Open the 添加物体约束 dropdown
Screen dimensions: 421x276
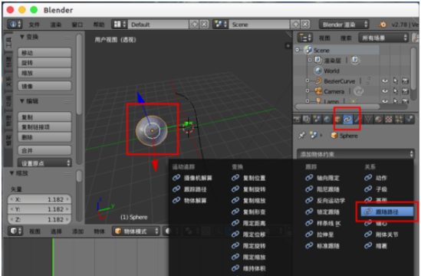tap(356, 154)
